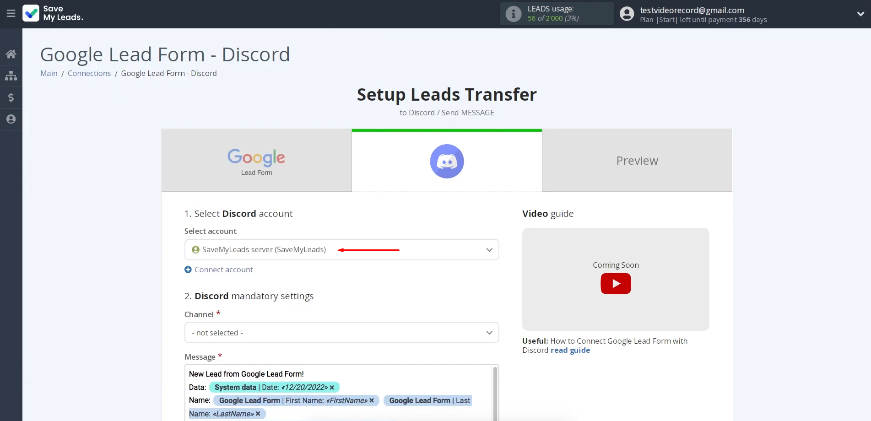
Task: Click the plus icon beside Connect account
Action: click(188, 270)
